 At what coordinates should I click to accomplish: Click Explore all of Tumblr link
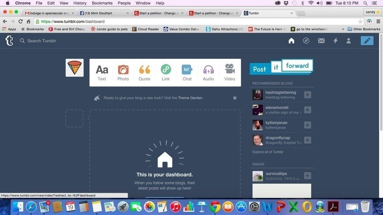click(x=268, y=152)
